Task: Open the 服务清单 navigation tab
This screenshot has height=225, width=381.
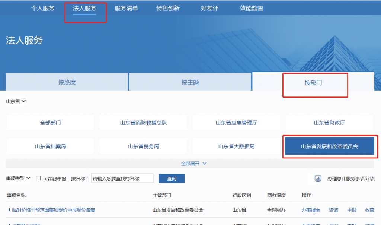Action: 126,8
